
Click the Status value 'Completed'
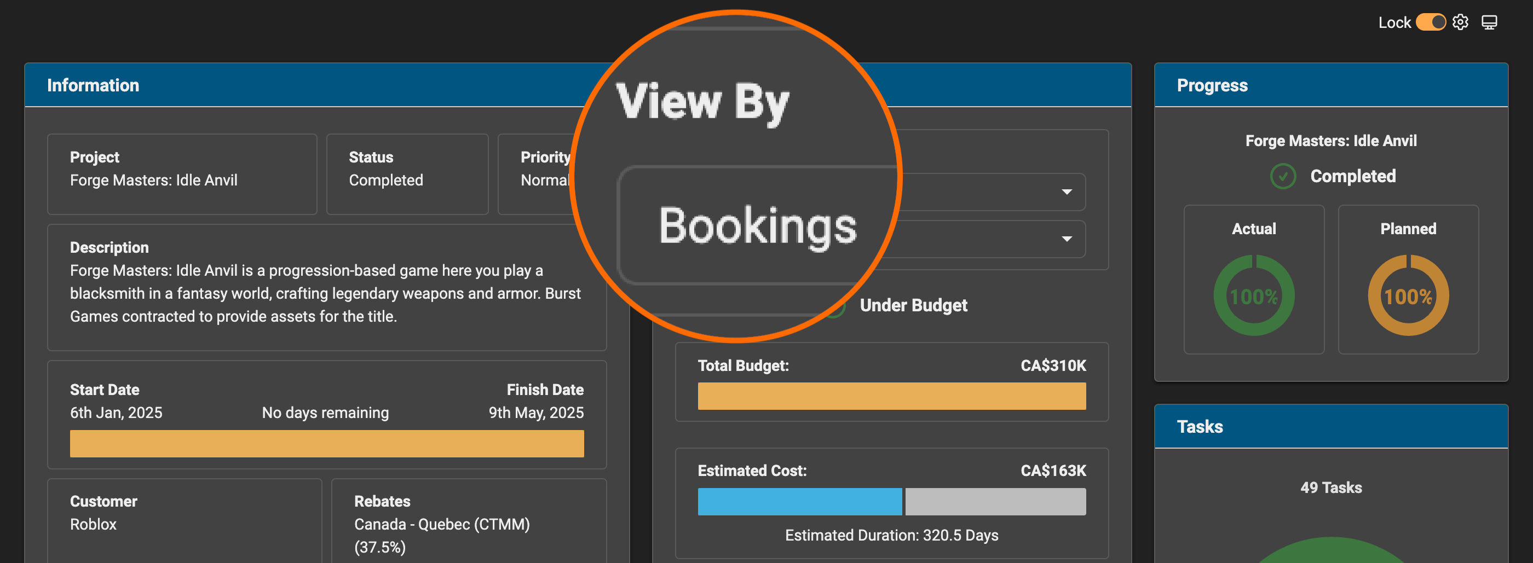pyautogui.click(x=385, y=180)
